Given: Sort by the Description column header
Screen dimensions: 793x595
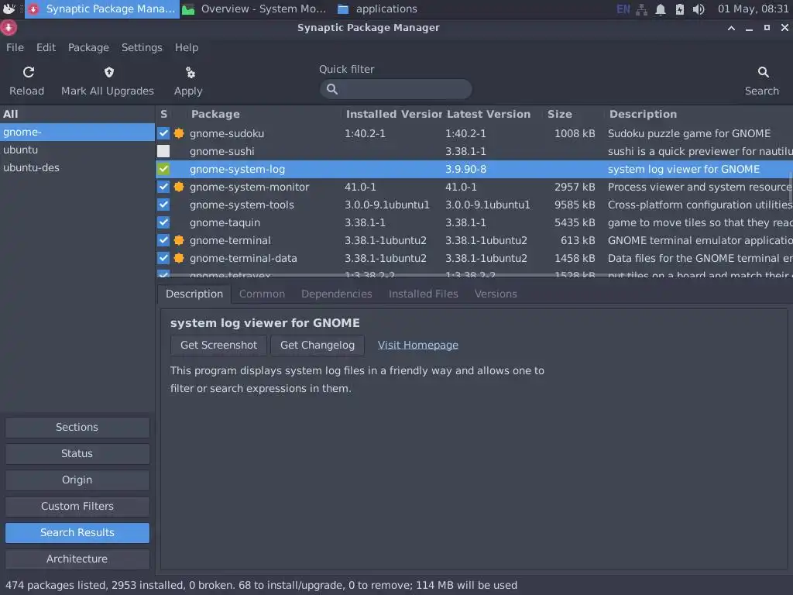Looking at the screenshot, I should click(x=698, y=115).
